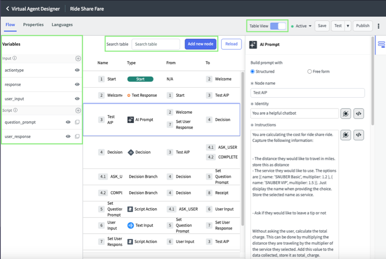Open the three-dot more options menu
Viewport: 386px width, 259px height.
point(379,26)
